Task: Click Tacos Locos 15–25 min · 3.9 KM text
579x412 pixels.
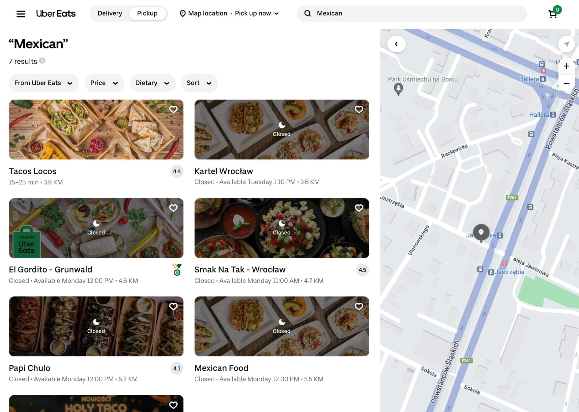Action: point(36,182)
